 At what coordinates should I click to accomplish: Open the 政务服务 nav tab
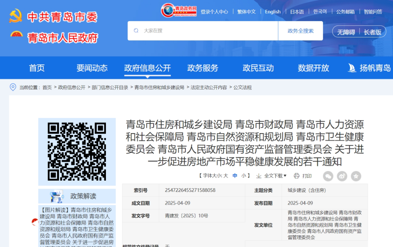click(203, 68)
